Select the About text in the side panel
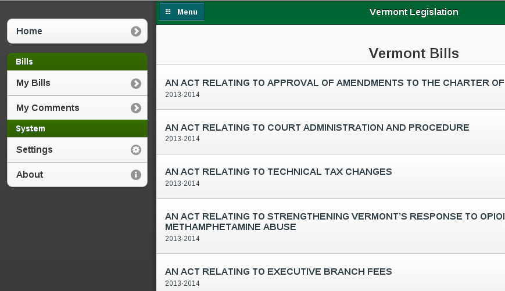The image size is (505, 291). pos(30,174)
